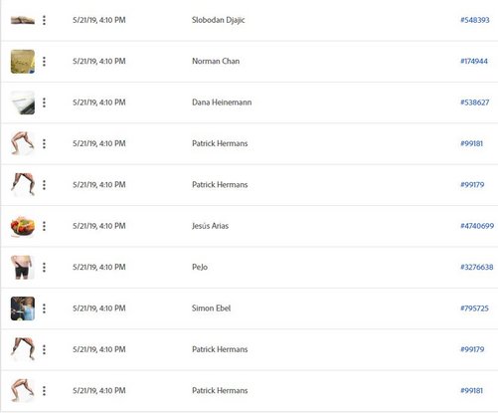Open the Simon Ebel image thumbnail
This screenshot has height=413, width=498.
[x=23, y=309]
